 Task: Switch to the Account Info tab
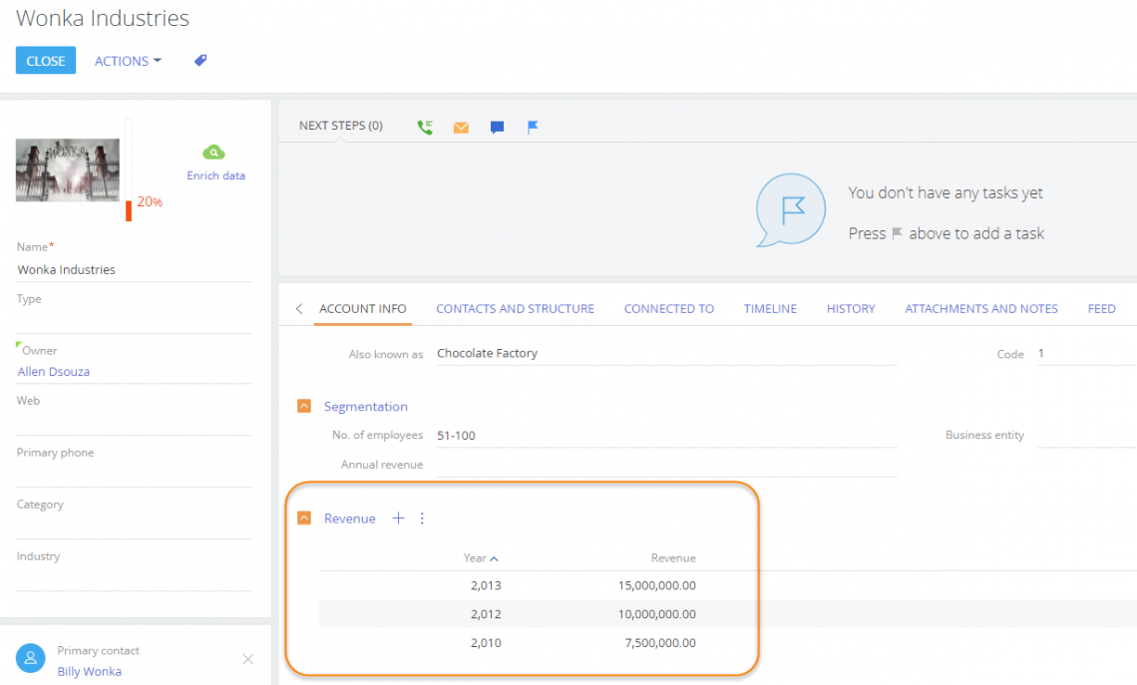coord(363,309)
